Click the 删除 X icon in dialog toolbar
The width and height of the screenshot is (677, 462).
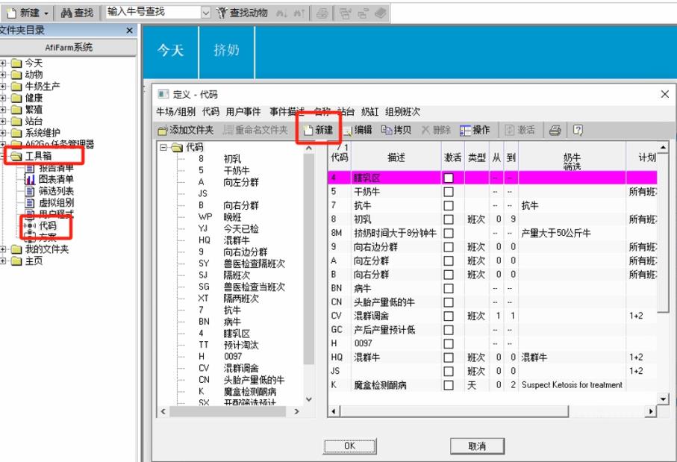pos(425,130)
